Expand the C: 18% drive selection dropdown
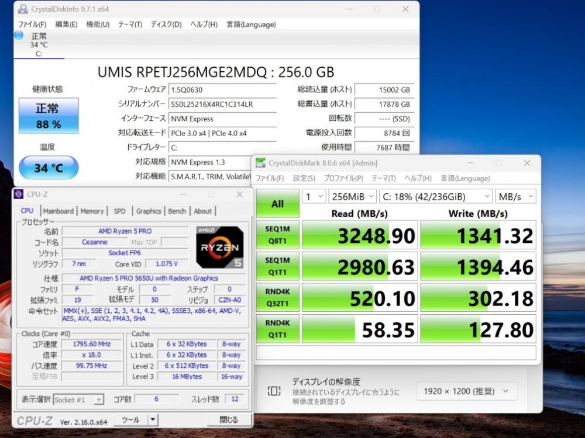This screenshot has width=585, height=438. (435, 196)
